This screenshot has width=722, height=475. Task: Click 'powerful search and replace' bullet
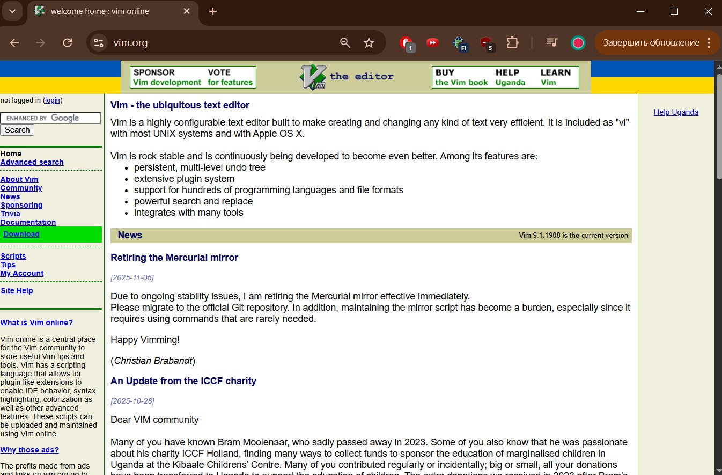(x=194, y=201)
